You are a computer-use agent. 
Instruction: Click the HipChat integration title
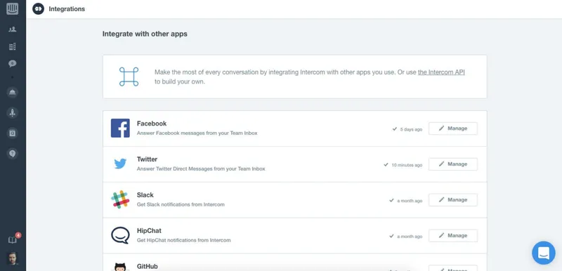(x=149, y=231)
